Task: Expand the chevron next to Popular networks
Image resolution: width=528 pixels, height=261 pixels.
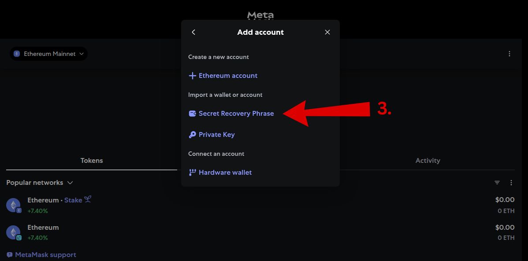Action: (x=70, y=182)
